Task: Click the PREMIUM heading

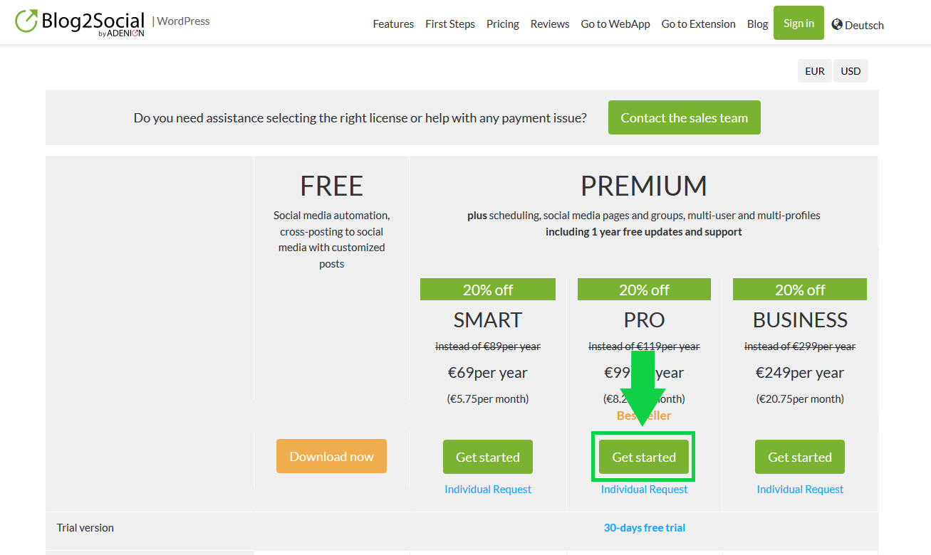Action: tap(644, 186)
